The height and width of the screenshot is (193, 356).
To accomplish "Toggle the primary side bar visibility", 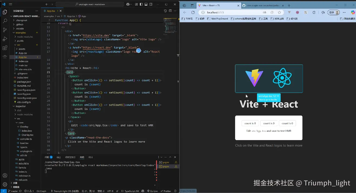I will point(141,4).
